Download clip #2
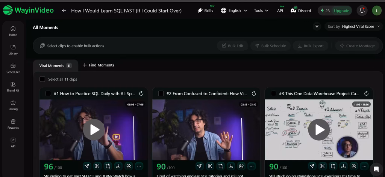Viewport: 385px width, 177px height. coord(231,166)
